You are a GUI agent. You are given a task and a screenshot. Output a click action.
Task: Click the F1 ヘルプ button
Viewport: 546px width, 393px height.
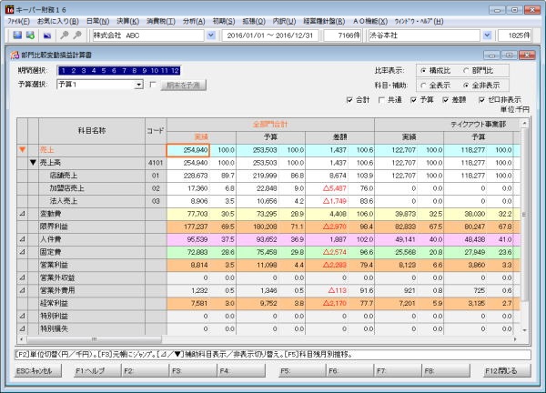coord(96,371)
